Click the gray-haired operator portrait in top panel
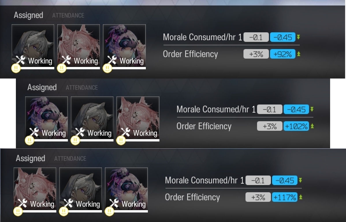The width and height of the screenshot is (346, 222). (x=33, y=46)
